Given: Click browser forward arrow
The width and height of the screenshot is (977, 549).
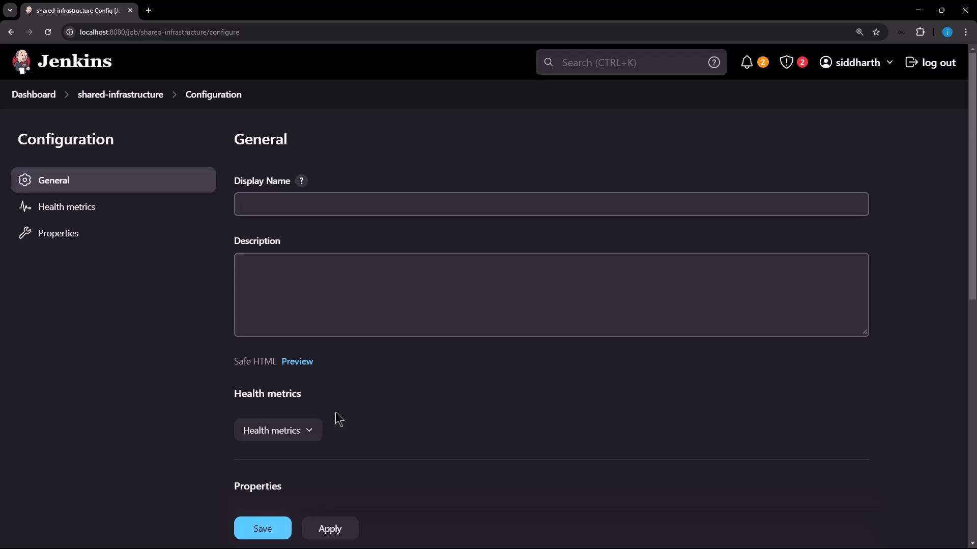Looking at the screenshot, I should coord(29,32).
